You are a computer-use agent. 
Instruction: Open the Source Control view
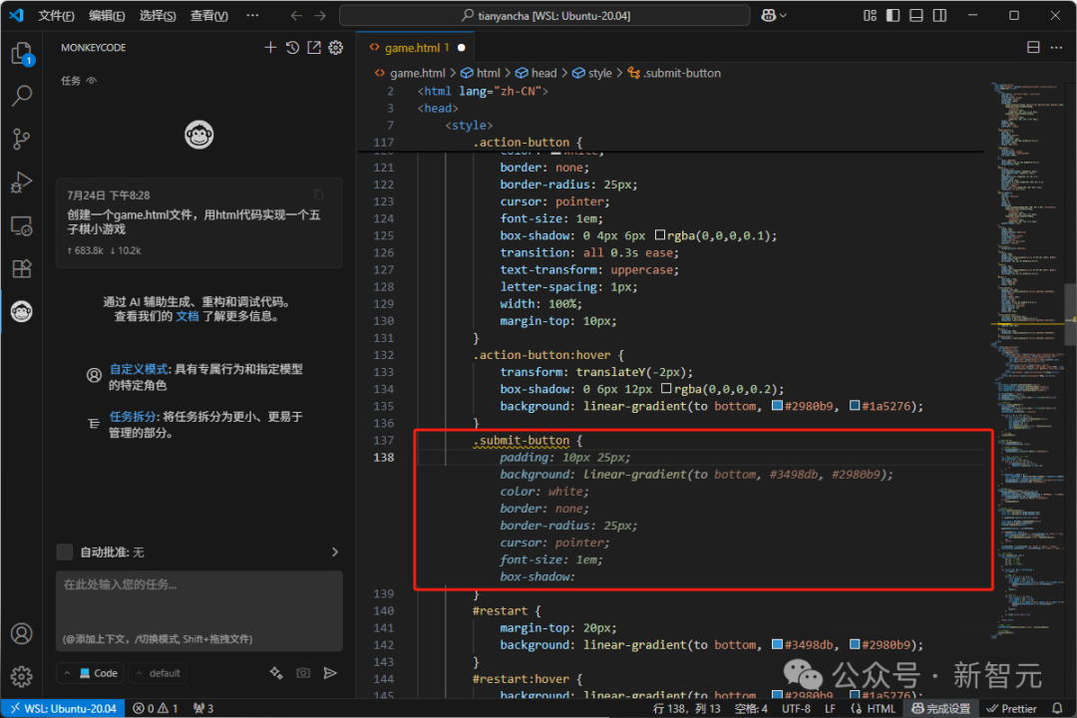click(21, 139)
